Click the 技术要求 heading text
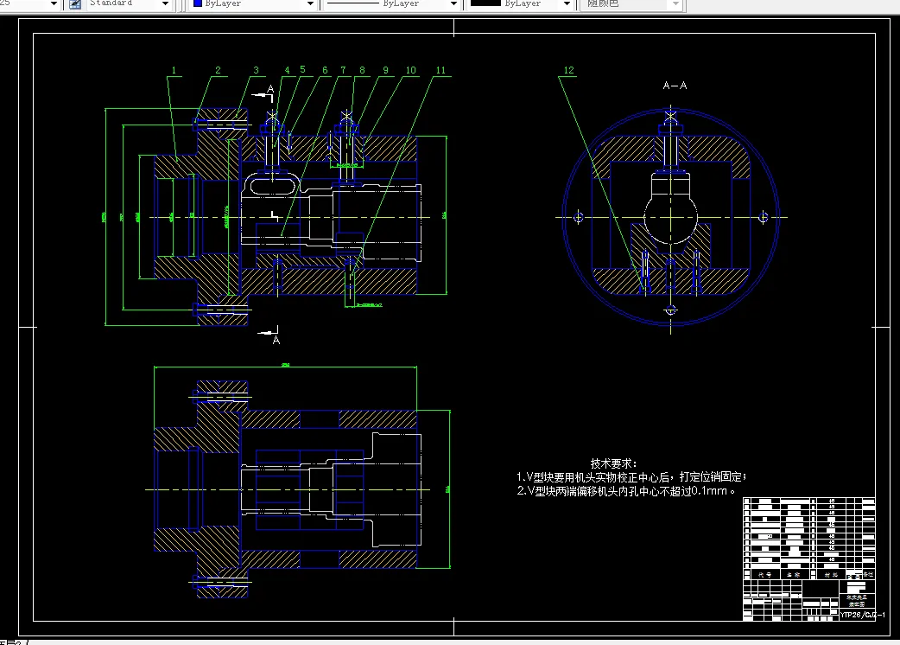900x645 pixels. [x=613, y=463]
